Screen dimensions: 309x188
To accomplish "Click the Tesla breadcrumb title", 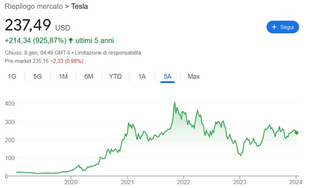I will 79,7.
